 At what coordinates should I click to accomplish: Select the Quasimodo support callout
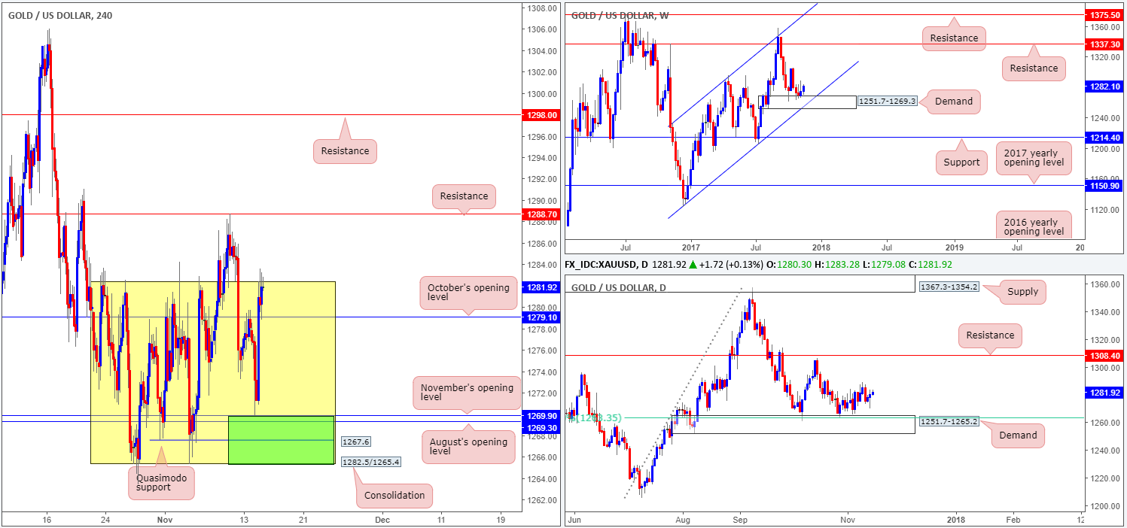[x=162, y=481]
